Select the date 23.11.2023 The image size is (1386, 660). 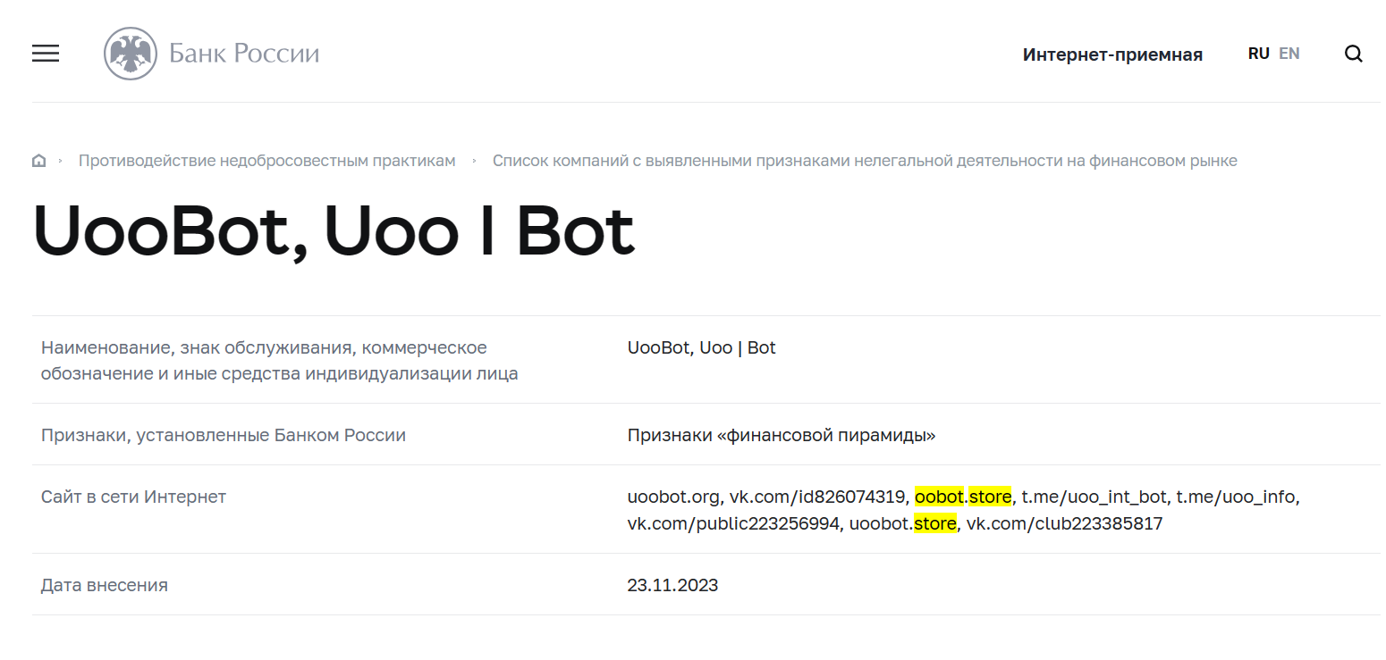pos(672,585)
